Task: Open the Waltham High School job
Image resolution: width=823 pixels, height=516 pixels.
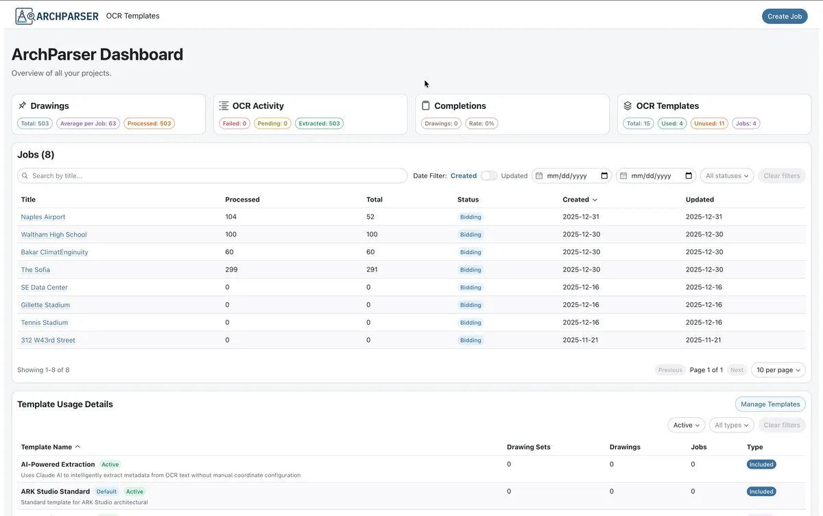Action: 53,234
